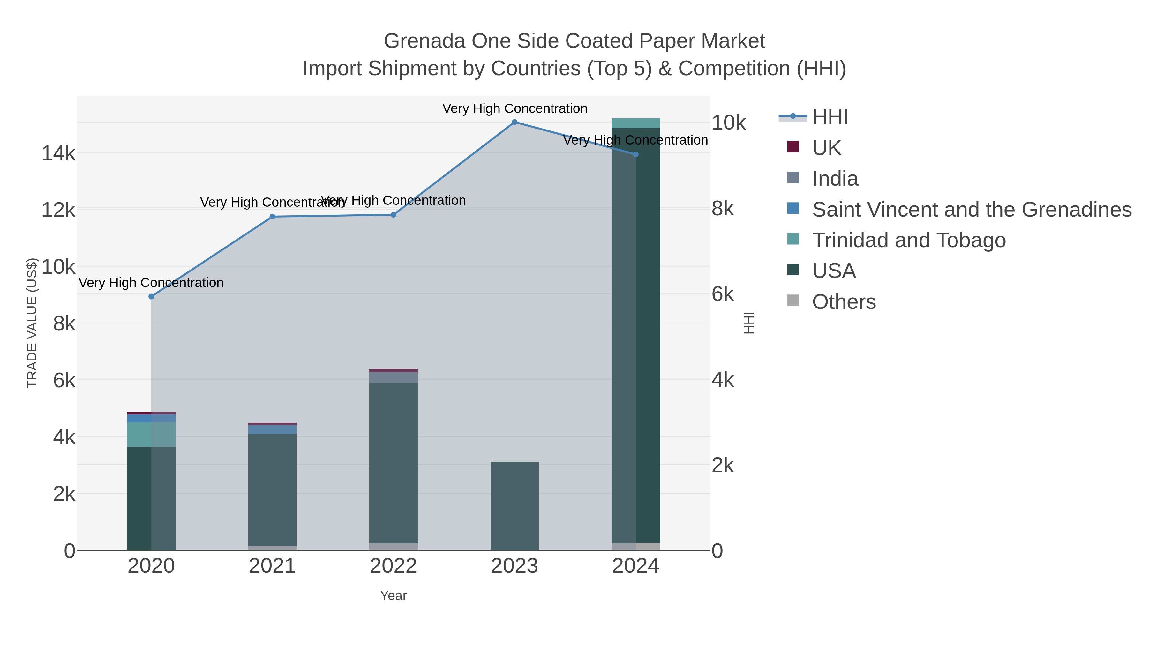
Task: Click the HHI line marker icon in legend
Action: tap(792, 116)
